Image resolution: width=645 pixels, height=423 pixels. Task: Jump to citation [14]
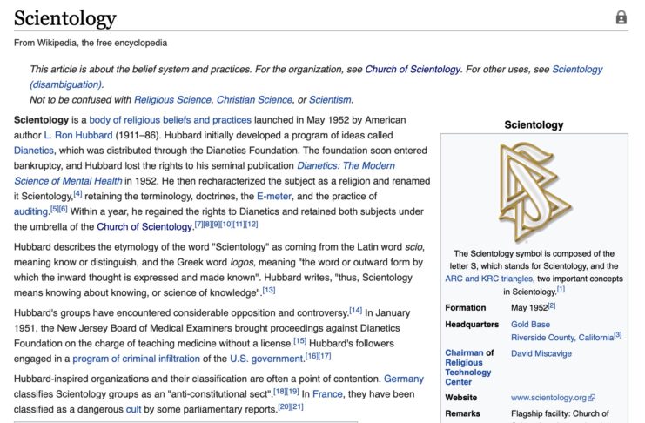tap(355, 310)
